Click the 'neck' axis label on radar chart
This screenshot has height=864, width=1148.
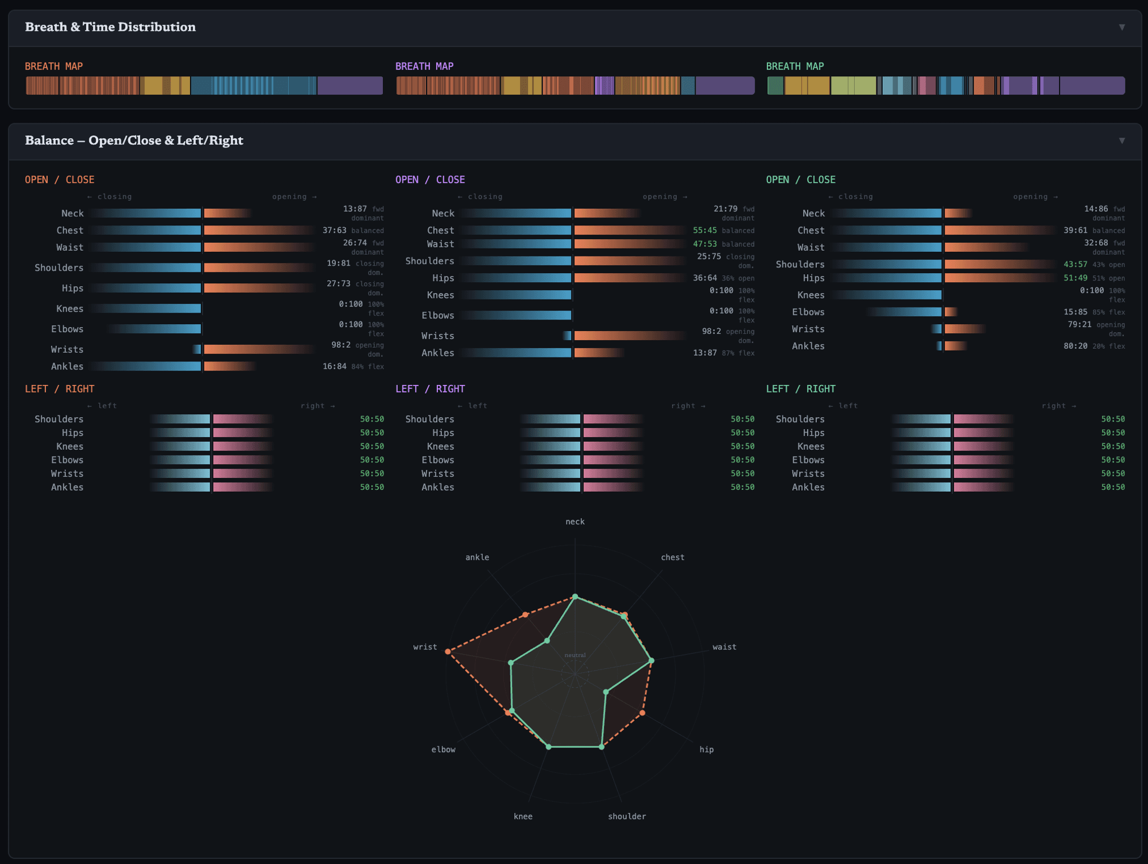(575, 521)
